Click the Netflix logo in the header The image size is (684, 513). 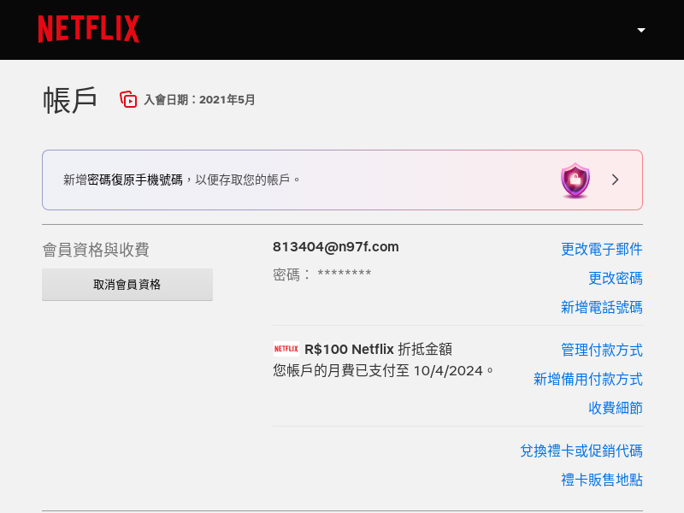click(x=89, y=29)
